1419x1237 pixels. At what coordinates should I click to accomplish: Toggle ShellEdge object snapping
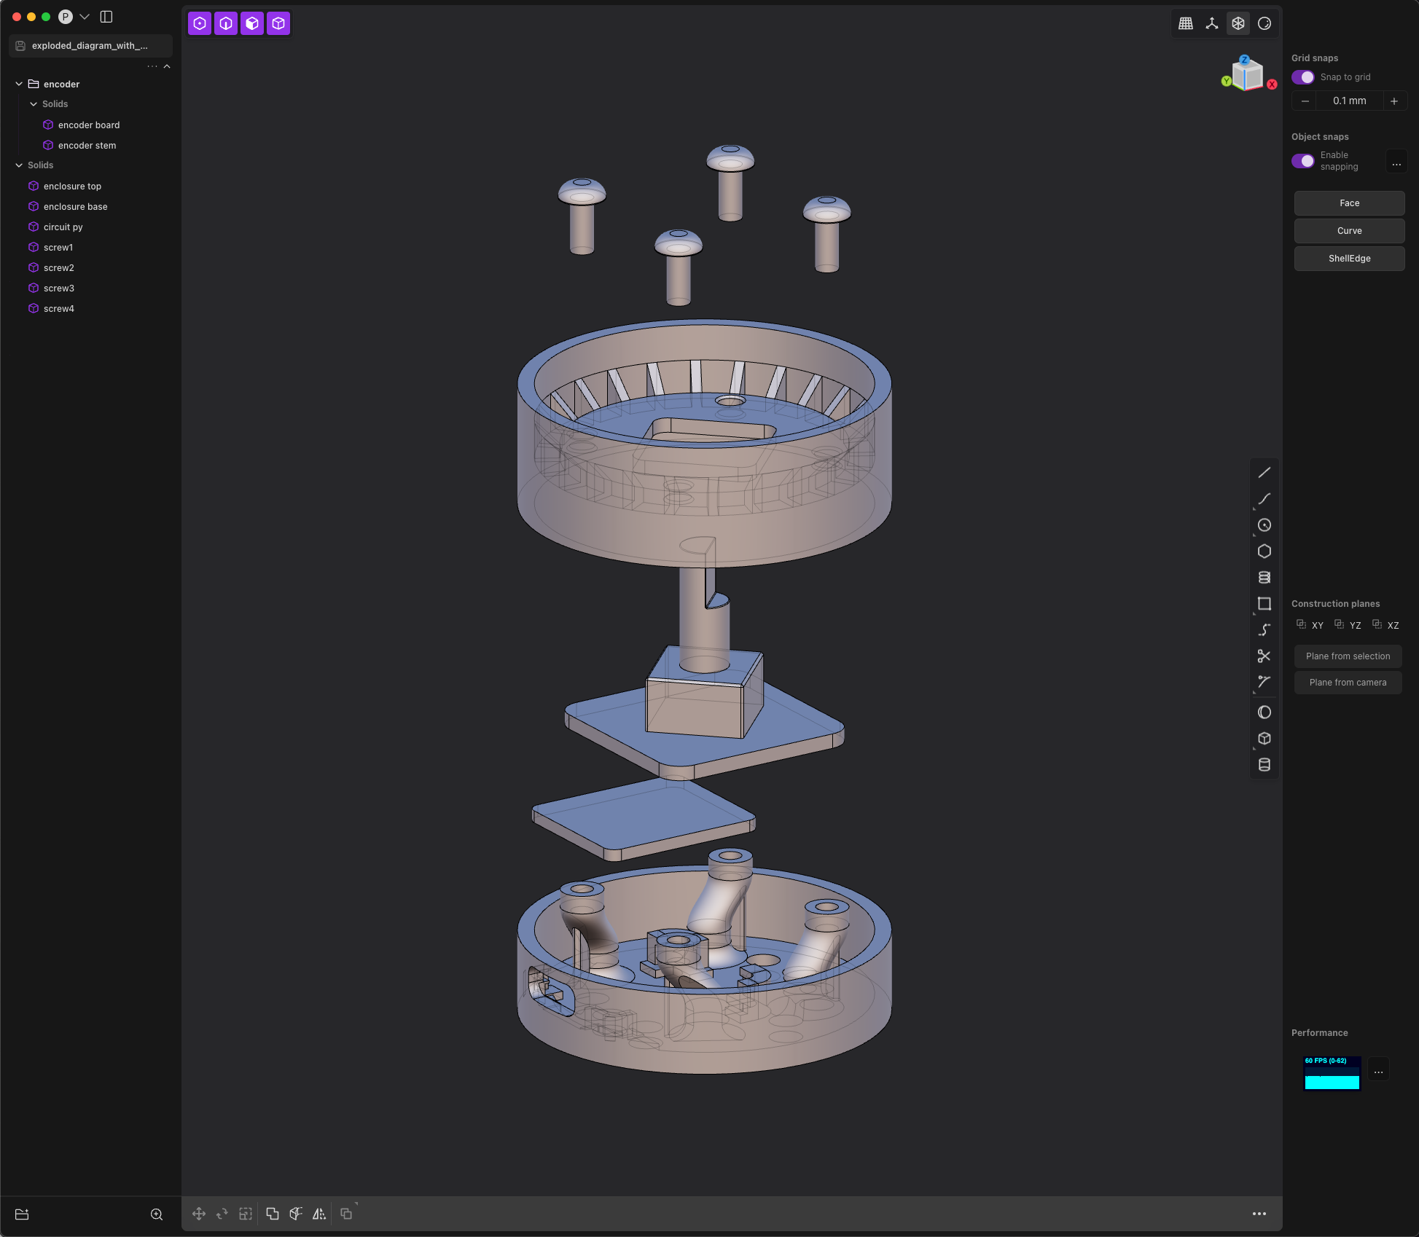coord(1349,258)
